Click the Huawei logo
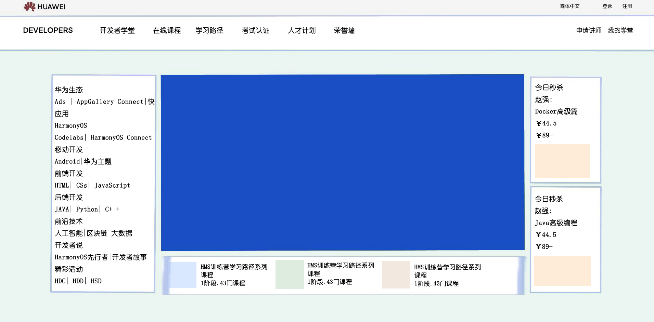 pyautogui.click(x=44, y=6)
